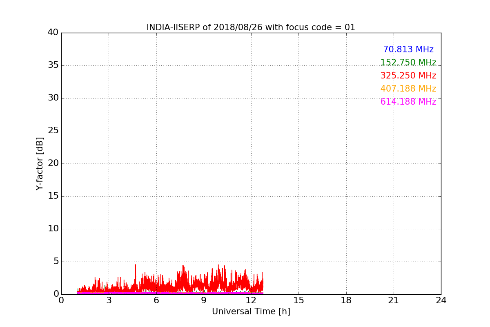Click y-axis tick value 30
This screenshot has height=327, width=490.
point(53,98)
